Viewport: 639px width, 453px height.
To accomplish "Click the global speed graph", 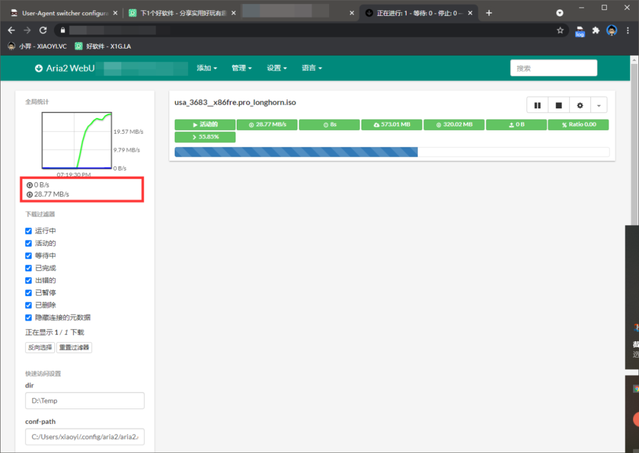I will tap(76, 140).
